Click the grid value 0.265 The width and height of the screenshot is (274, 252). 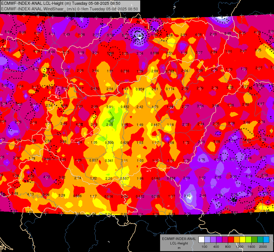(x=156, y=197)
